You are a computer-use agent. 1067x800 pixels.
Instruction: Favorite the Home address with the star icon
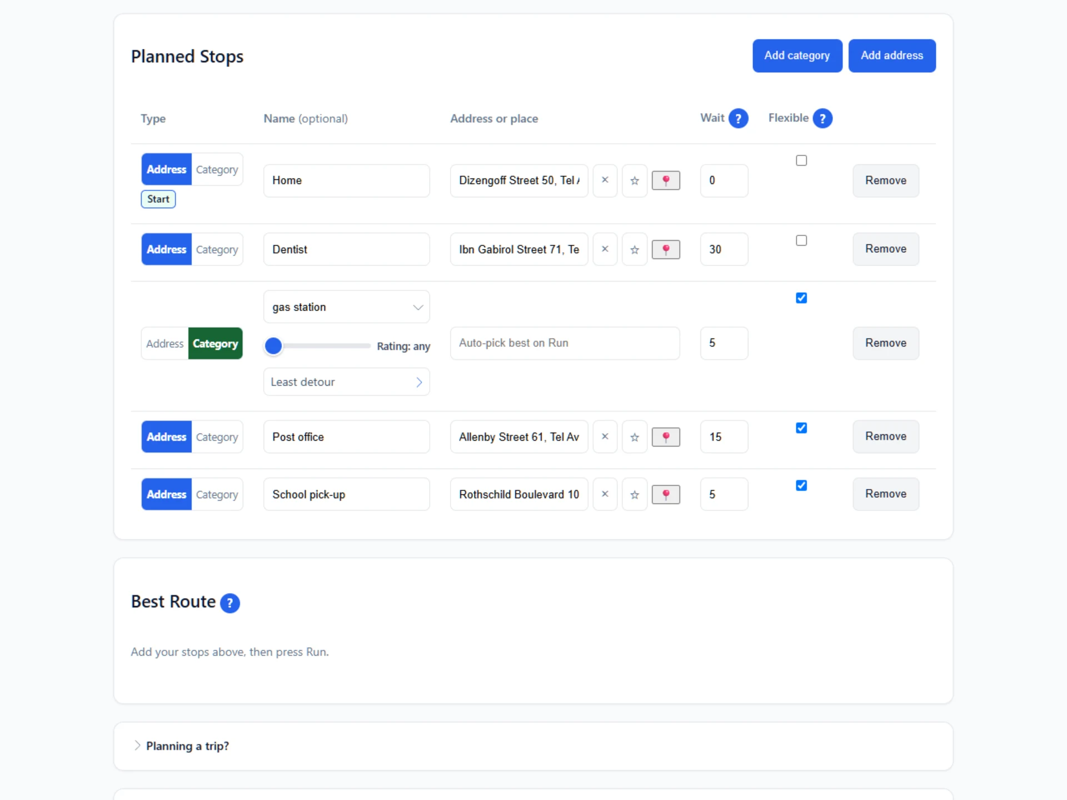635,181
